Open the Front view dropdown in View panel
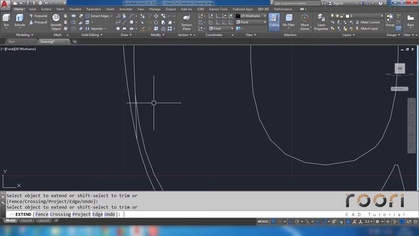Viewport: 419px width, 236px height. tap(251, 22)
